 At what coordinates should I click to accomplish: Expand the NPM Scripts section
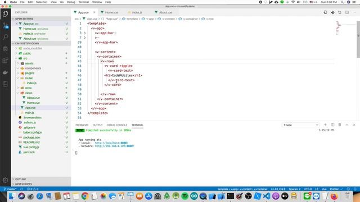(24, 184)
